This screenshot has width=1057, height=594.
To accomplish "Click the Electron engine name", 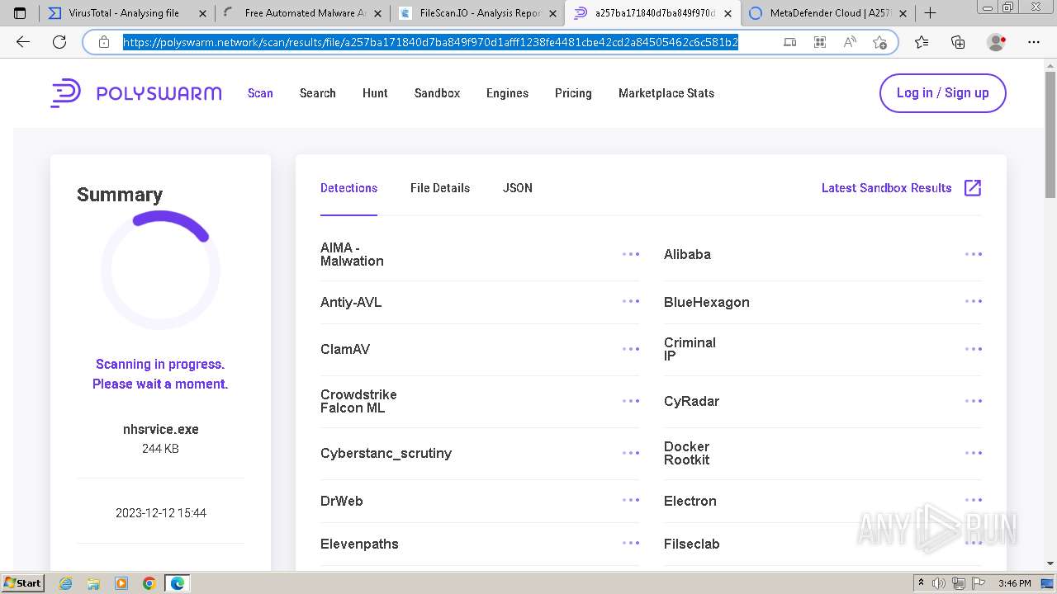I will pos(690,501).
